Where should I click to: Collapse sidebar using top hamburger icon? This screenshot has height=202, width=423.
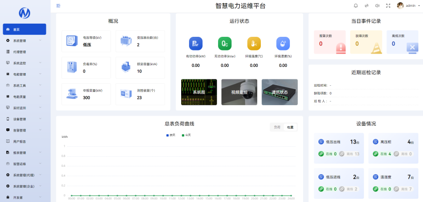(58, 6)
